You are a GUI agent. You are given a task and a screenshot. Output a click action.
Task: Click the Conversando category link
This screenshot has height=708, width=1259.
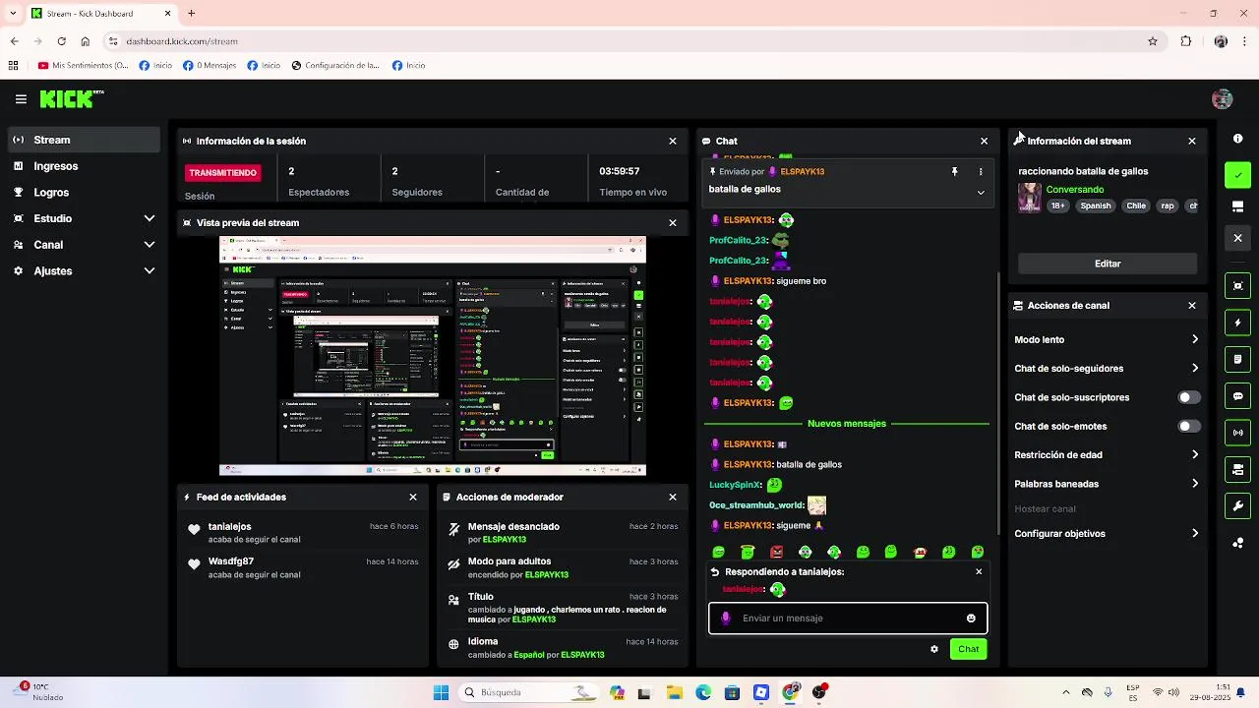(x=1075, y=189)
